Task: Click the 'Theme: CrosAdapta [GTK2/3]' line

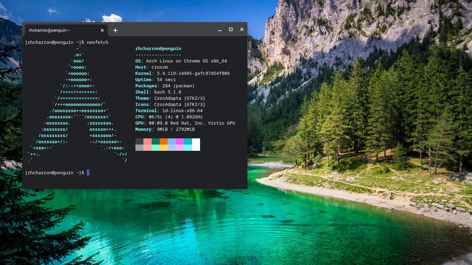Action: click(x=170, y=98)
